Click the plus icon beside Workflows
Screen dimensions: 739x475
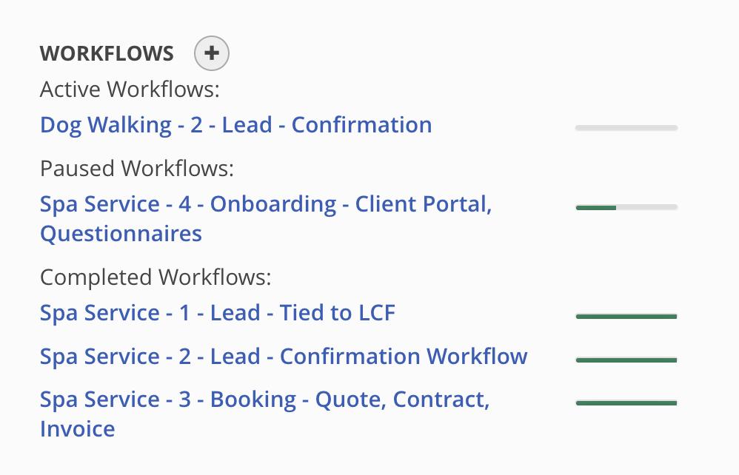212,53
